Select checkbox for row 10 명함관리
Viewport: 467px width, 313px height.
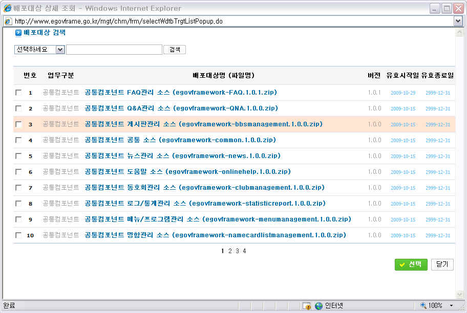click(18, 235)
